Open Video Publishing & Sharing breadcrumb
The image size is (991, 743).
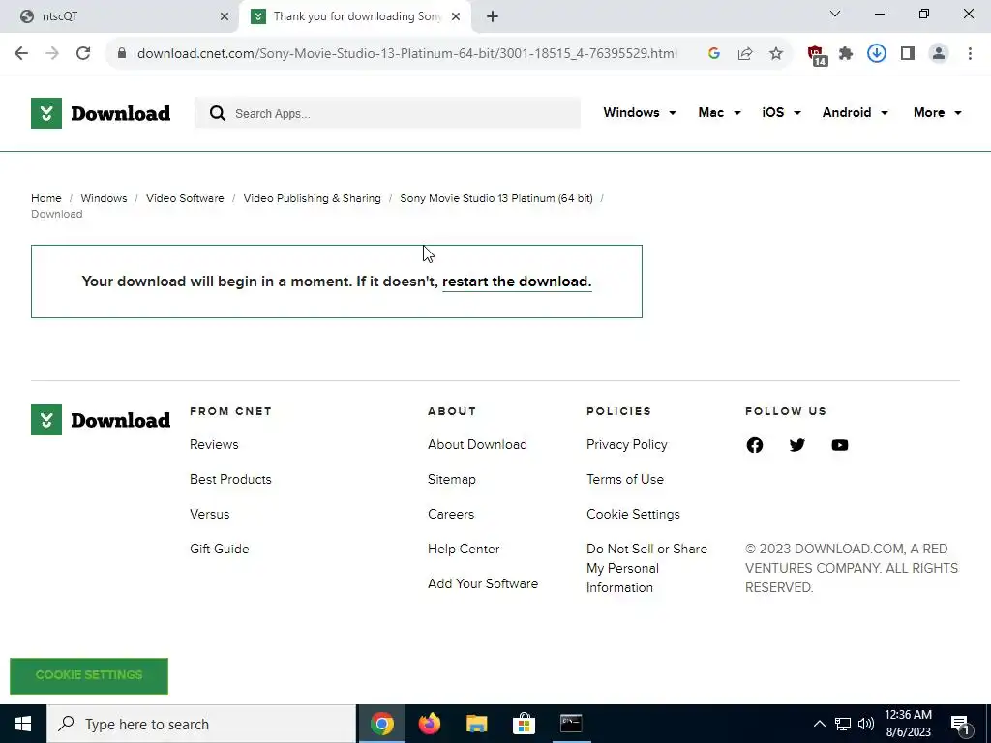pyautogui.click(x=313, y=198)
